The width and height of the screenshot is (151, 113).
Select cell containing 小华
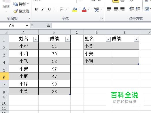click(x=24, y=46)
